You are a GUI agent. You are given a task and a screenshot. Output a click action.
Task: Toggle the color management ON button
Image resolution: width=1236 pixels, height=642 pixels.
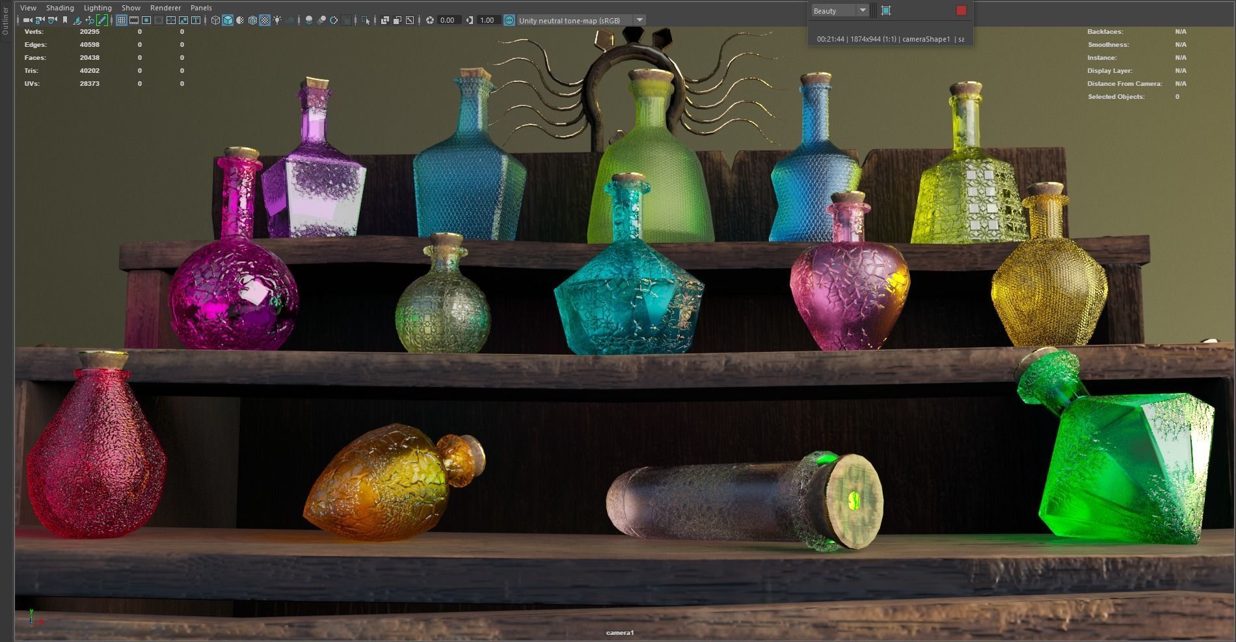(x=509, y=20)
